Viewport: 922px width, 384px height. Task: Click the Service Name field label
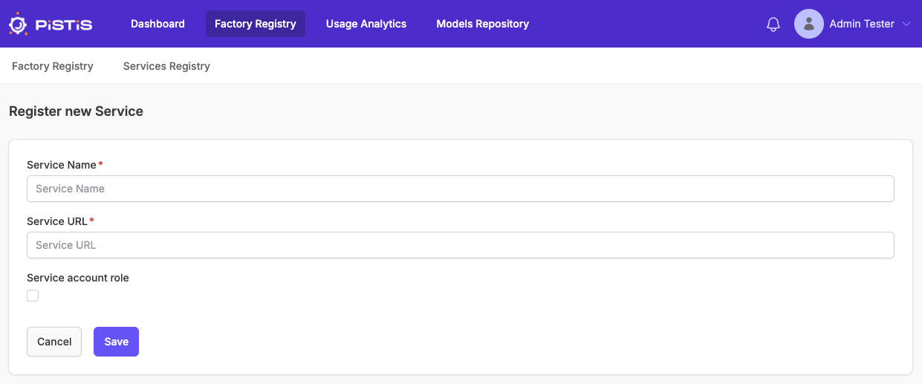tap(62, 165)
